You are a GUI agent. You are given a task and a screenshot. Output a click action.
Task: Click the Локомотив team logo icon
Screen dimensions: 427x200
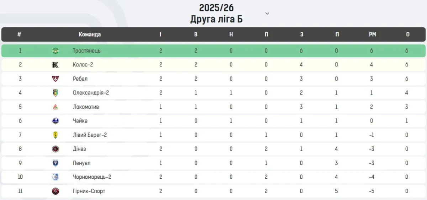coord(56,107)
